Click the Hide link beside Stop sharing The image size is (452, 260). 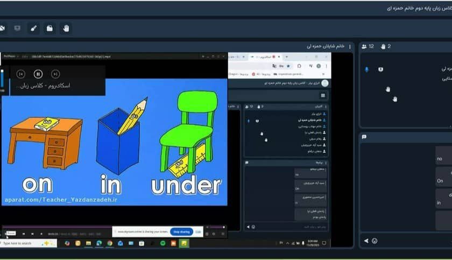[x=198, y=231]
